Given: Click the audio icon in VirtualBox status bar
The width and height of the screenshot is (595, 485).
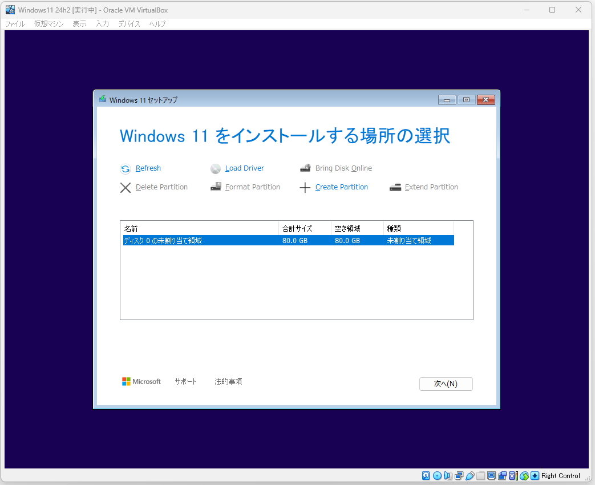Looking at the screenshot, I should [x=449, y=475].
